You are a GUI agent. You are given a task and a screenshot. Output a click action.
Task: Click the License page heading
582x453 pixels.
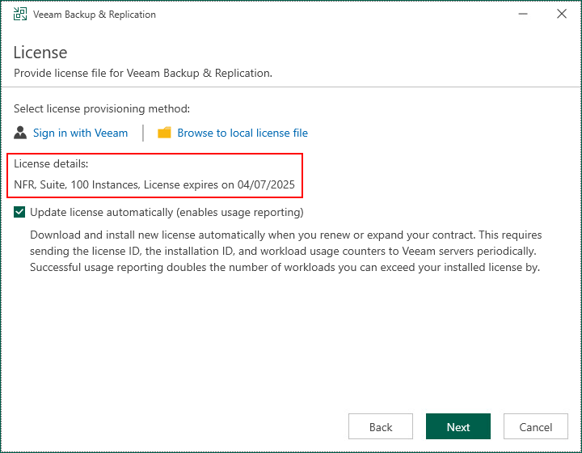40,53
